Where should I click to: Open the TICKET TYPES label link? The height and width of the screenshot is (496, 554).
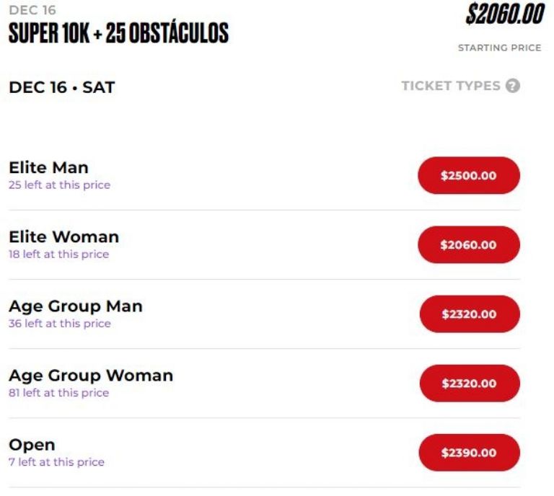tap(451, 86)
